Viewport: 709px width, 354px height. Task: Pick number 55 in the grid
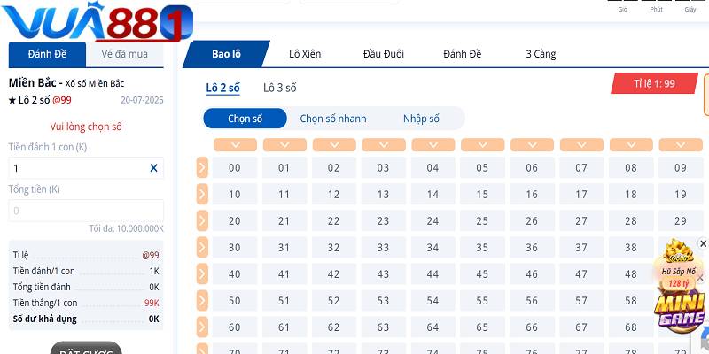click(x=482, y=301)
